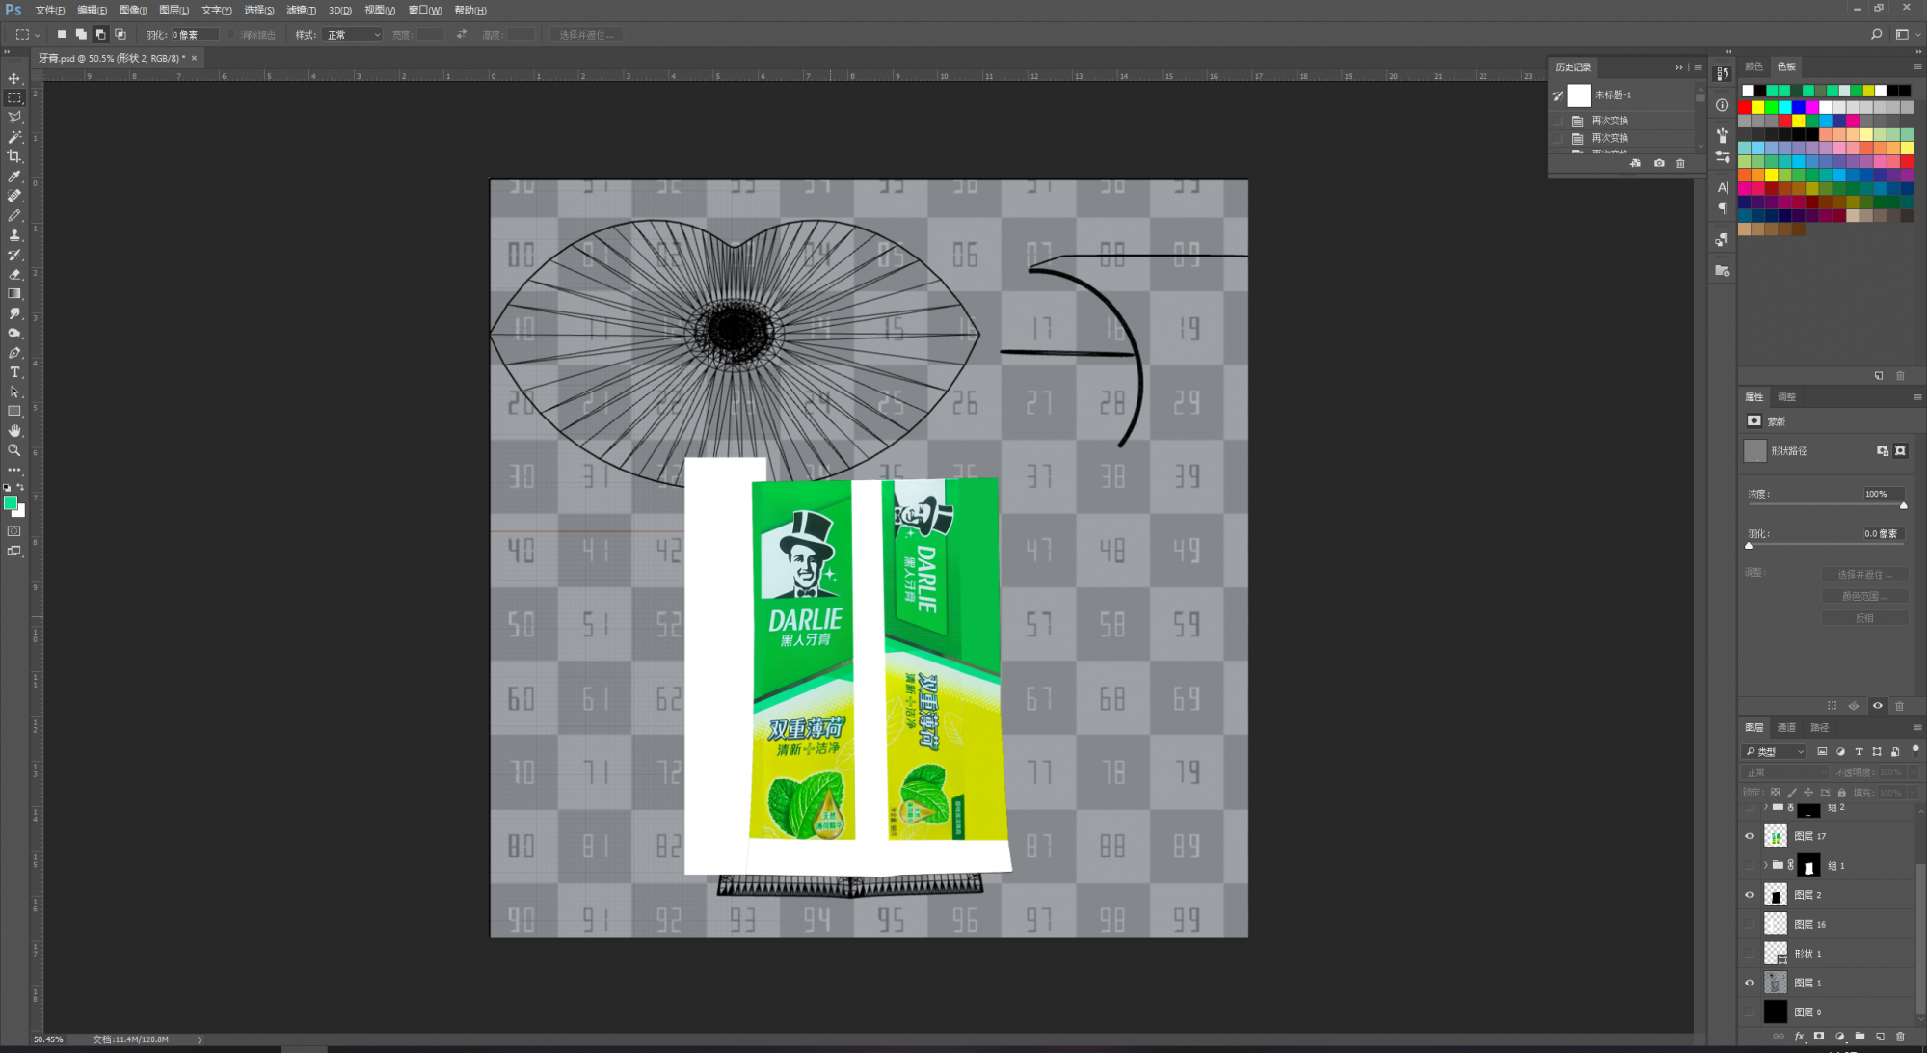1927x1053 pixels.
Task: Select the Polygonal Lasso tool
Action: click(x=14, y=117)
